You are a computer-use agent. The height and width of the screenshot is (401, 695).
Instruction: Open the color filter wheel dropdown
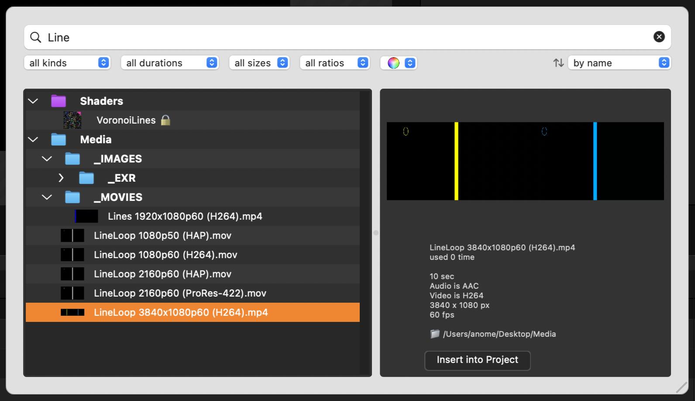coord(399,63)
